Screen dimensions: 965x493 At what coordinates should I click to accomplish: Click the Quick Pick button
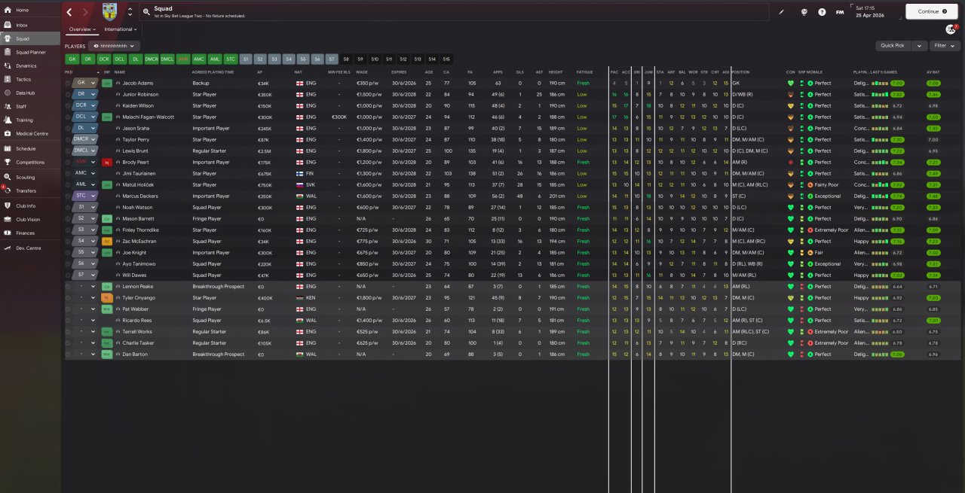pyautogui.click(x=893, y=45)
